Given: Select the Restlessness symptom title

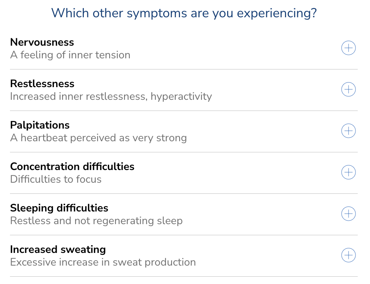Looking at the screenshot, I should tap(42, 84).
